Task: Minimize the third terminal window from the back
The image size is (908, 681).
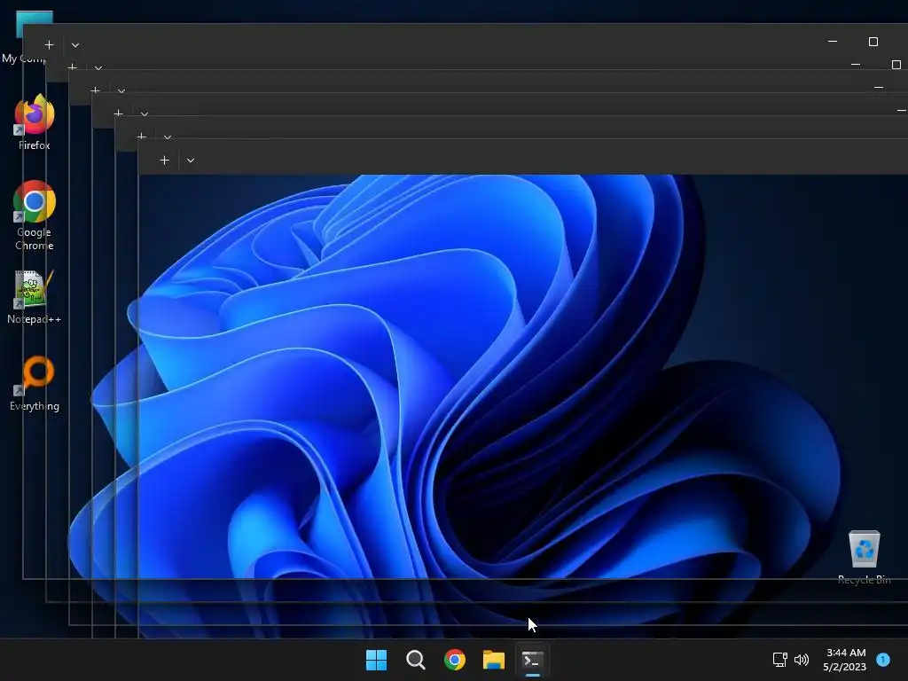Action: (879, 88)
